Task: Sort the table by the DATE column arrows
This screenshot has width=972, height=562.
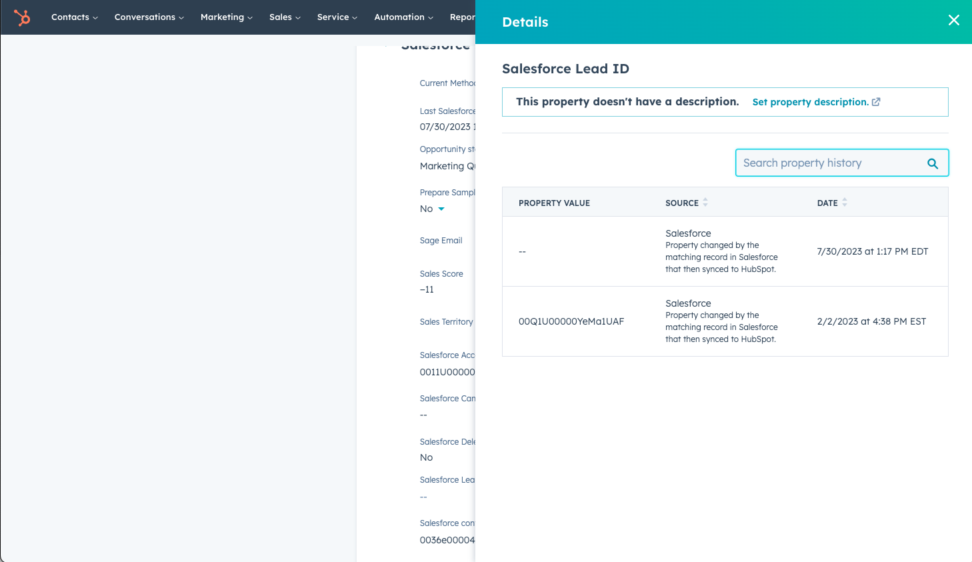Action: coord(846,203)
